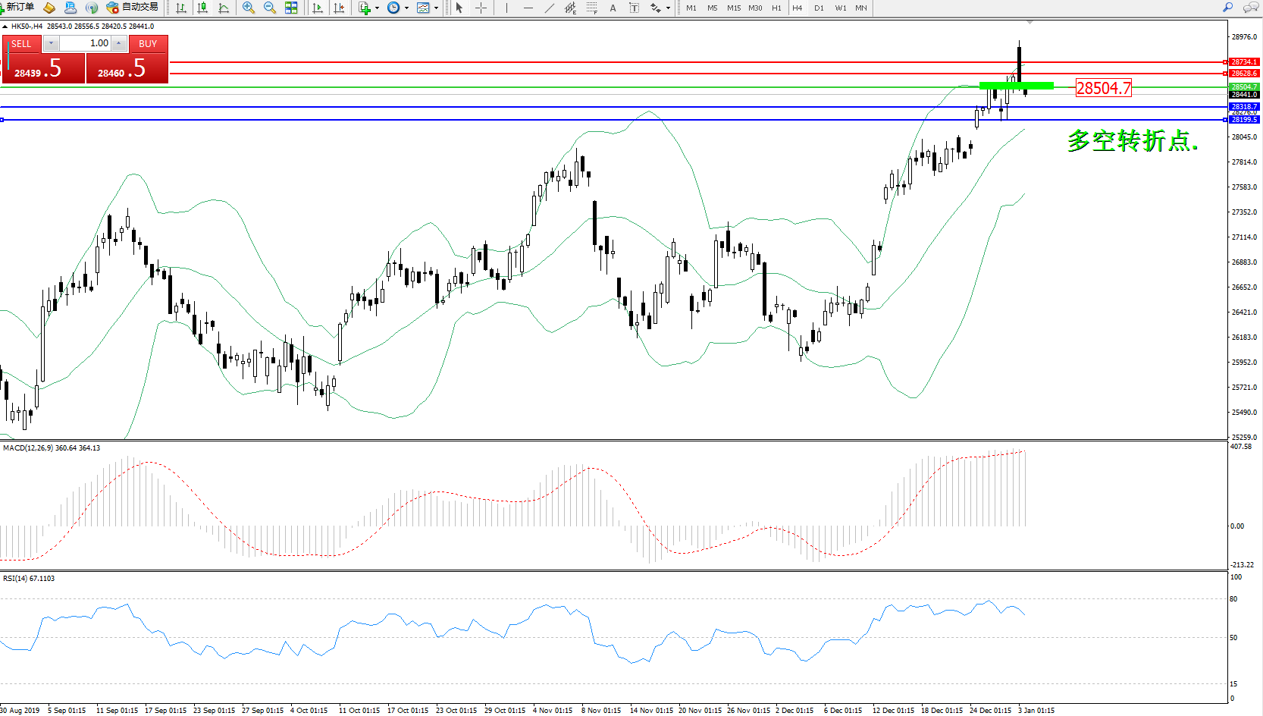
Task: Switch to M15 timeframe
Action: [733, 8]
